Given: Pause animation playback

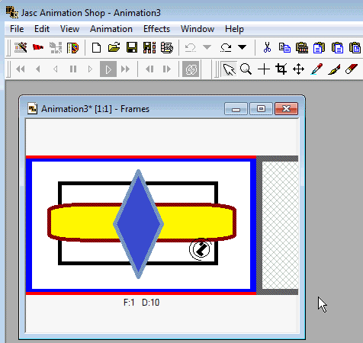Looking at the screenshot, I should click(73, 69).
